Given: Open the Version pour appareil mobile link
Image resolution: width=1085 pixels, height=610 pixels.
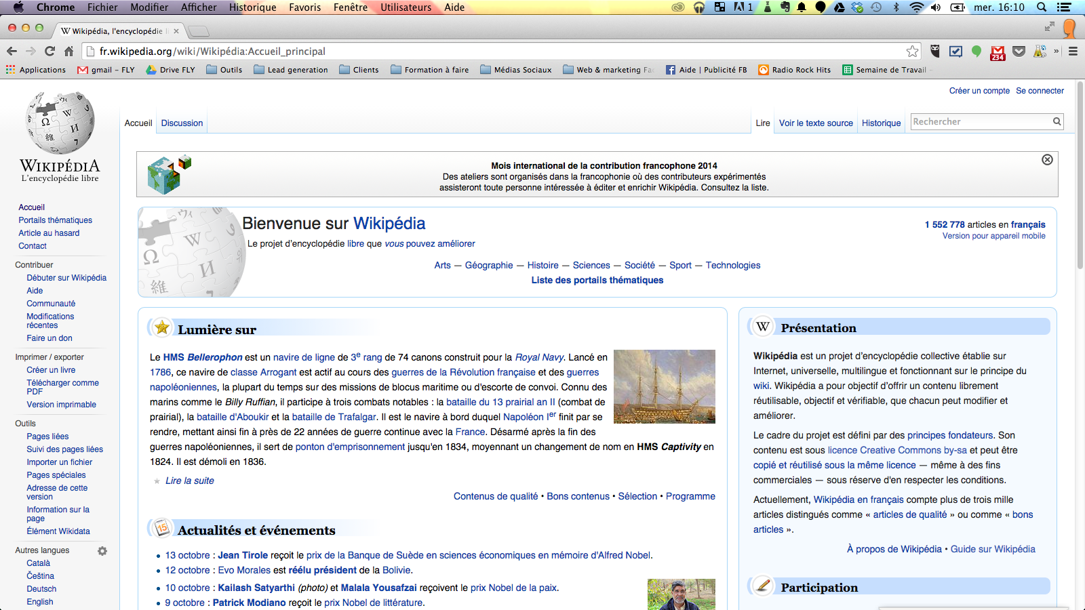Looking at the screenshot, I should click(x=993, y=236).
